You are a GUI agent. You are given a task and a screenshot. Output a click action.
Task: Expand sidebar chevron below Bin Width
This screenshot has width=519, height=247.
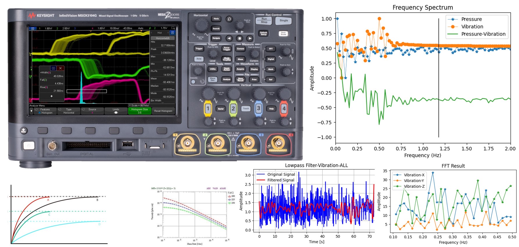[163, 102]
